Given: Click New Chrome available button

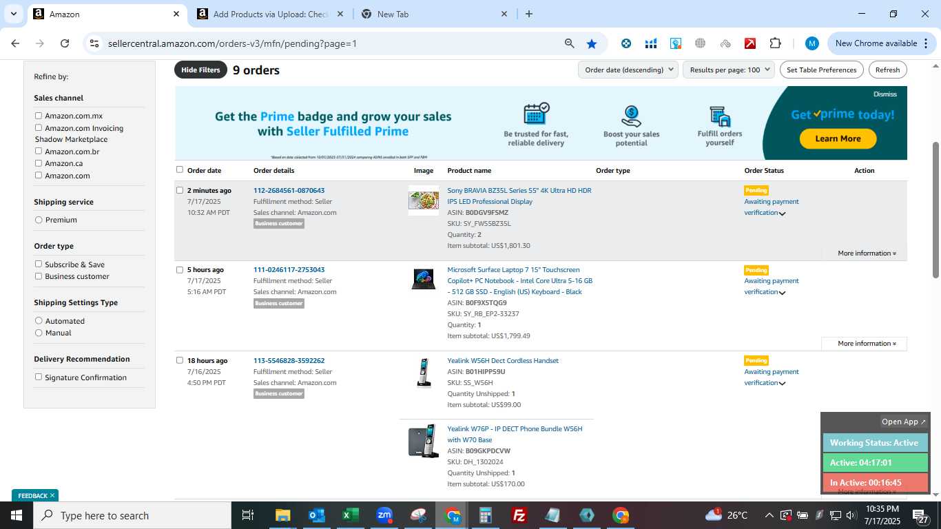Looking at the screenshot, I should [x=876, y=43].
